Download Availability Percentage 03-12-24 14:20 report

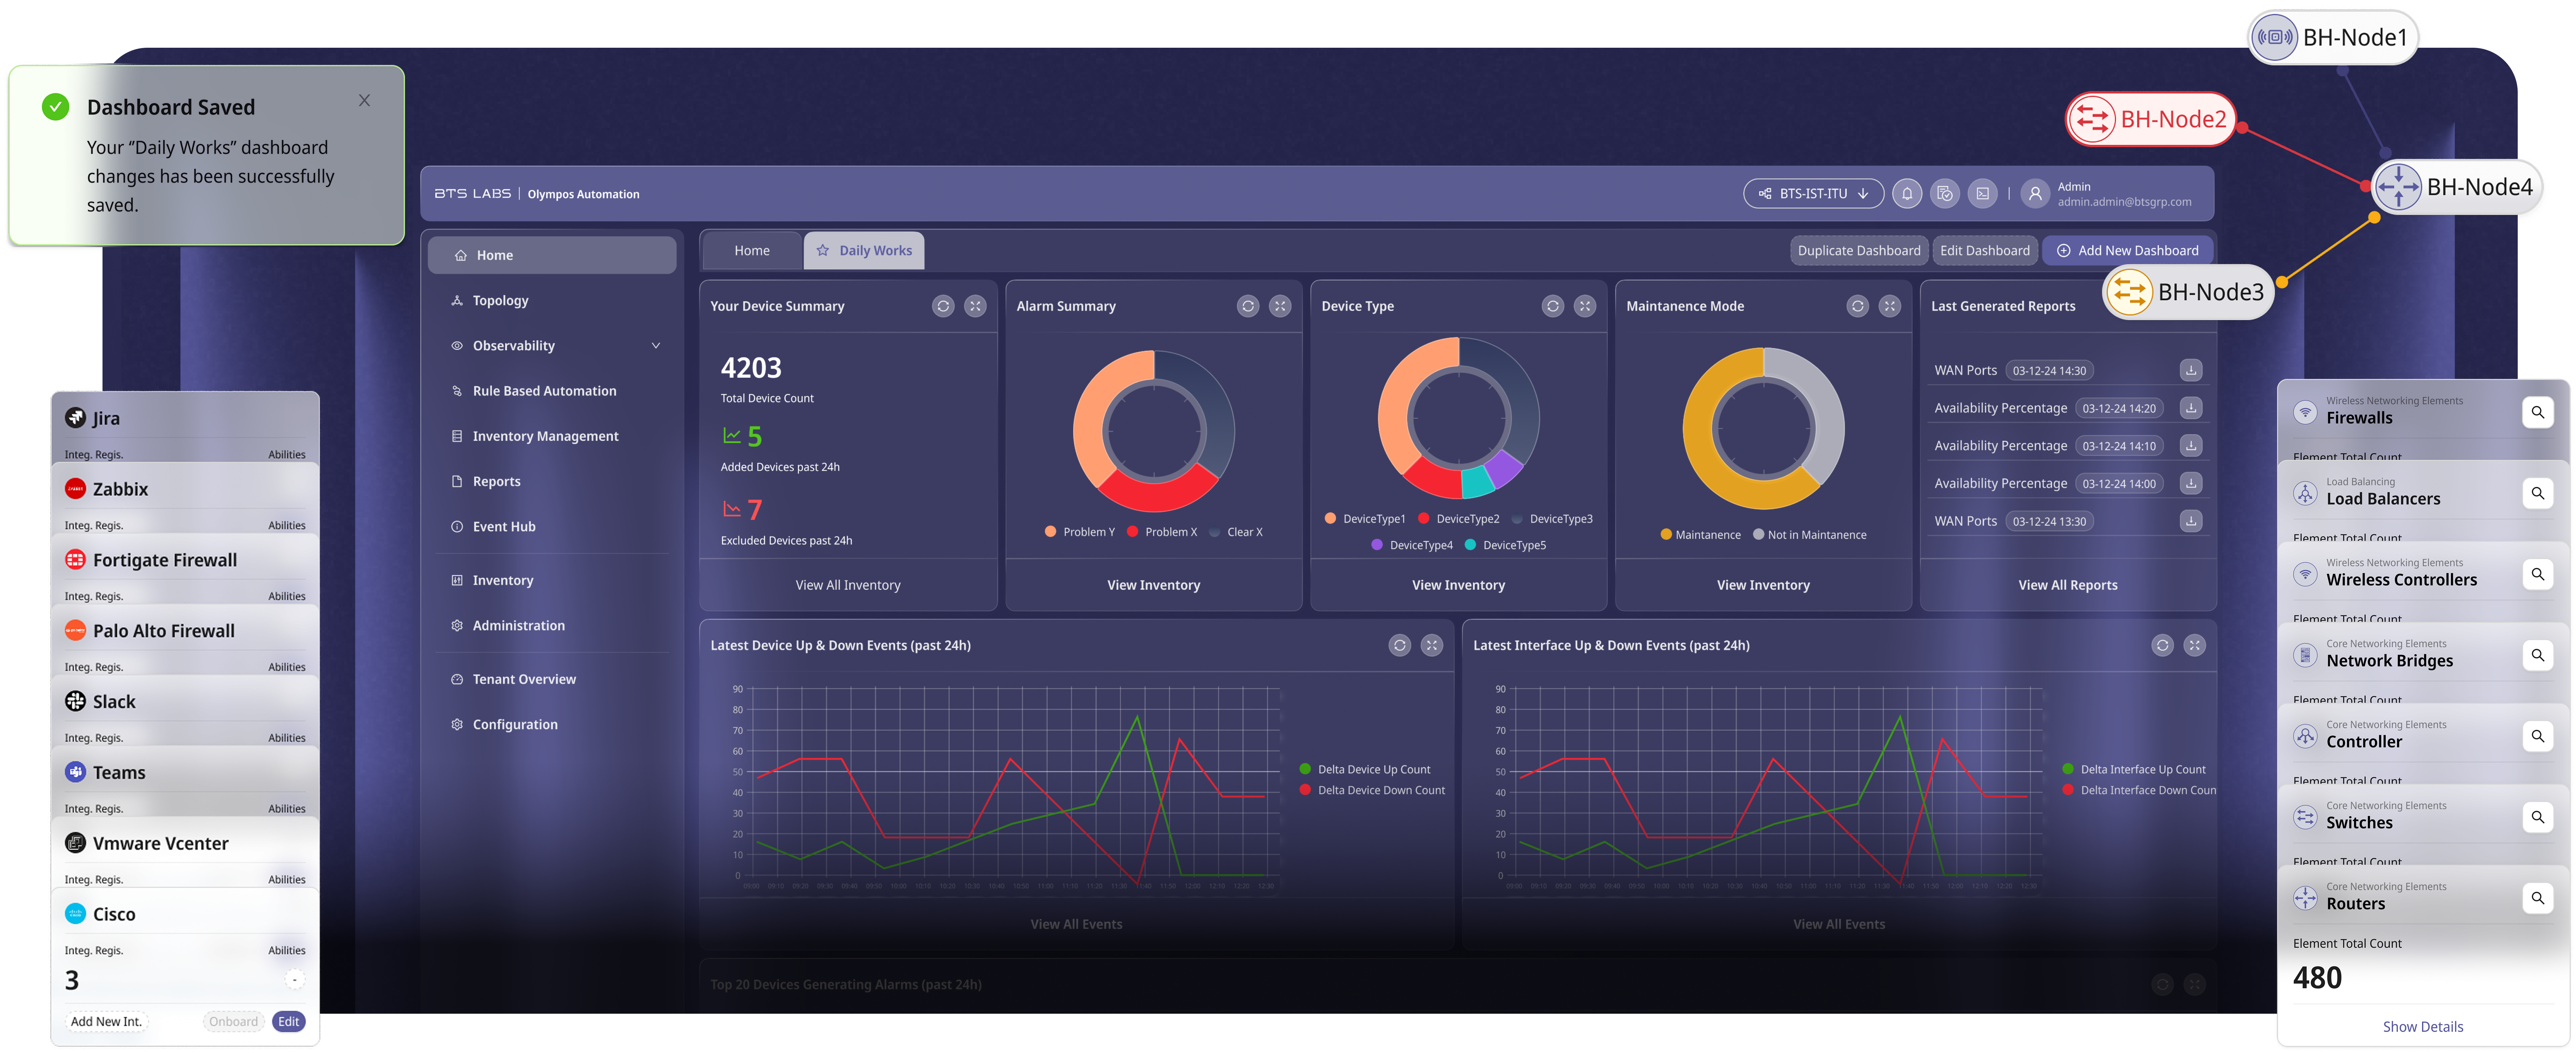tap(2191, 408)
